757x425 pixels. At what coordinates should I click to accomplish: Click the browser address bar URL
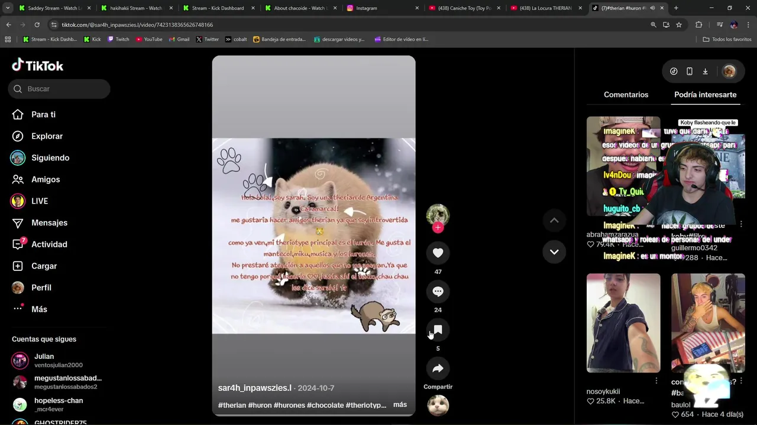tap(137, 25)
